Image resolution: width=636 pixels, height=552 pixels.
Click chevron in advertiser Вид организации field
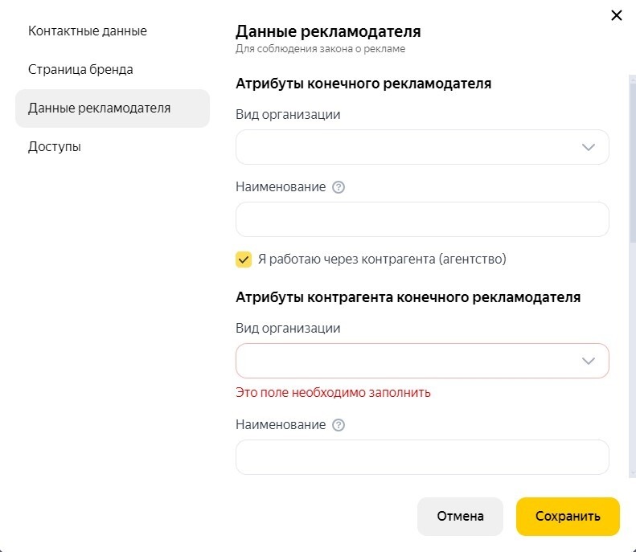click(588, 147)
